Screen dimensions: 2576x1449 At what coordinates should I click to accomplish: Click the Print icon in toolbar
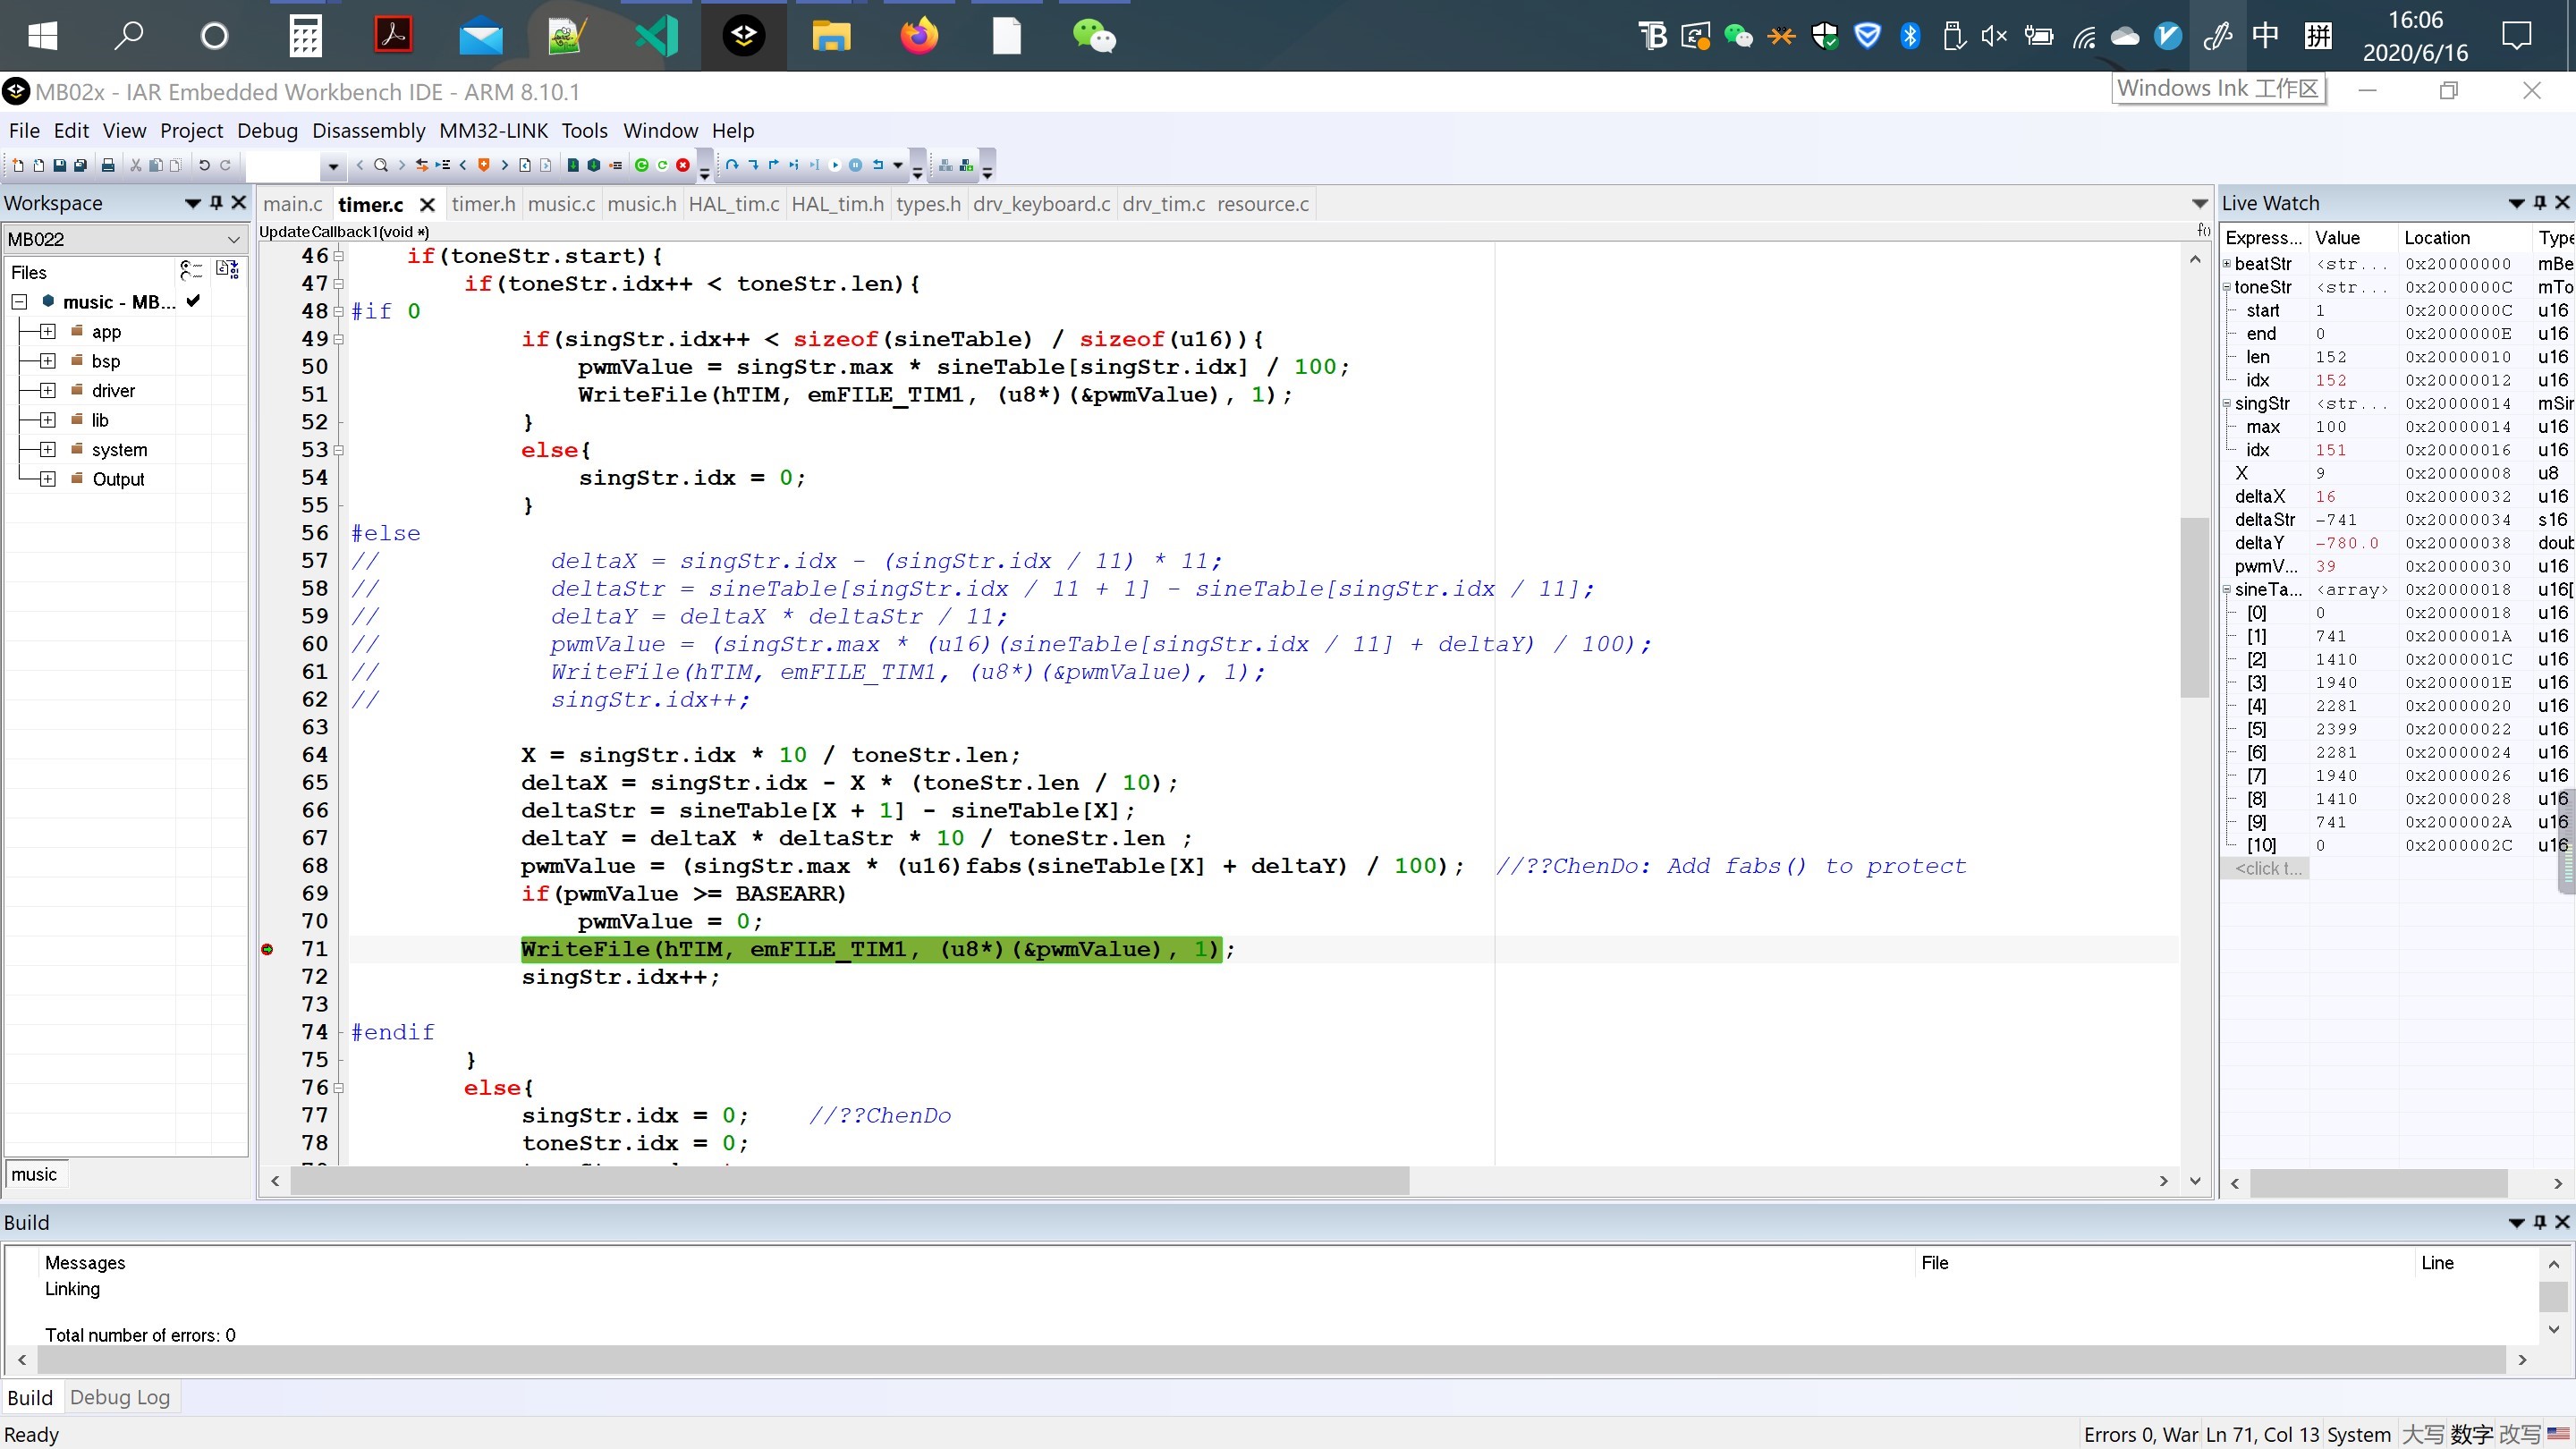pos(108,165)
